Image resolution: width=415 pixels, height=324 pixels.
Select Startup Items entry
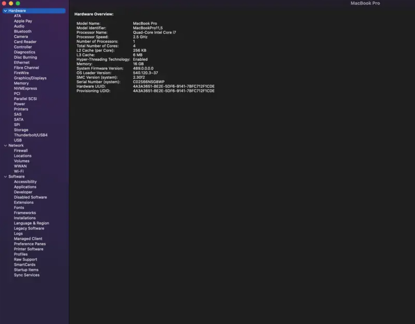(x=26, y=270)
